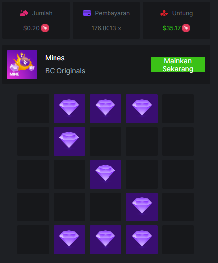Select the diamond tile in row one, middle column
This screenshot has height=263, width=218.
(x=106, y=109)
